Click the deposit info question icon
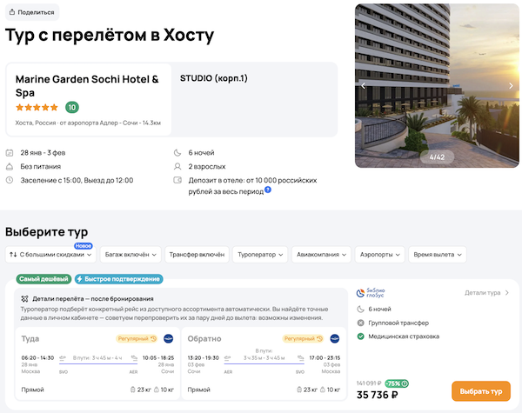The image size is (522, 413). point(268,189)
